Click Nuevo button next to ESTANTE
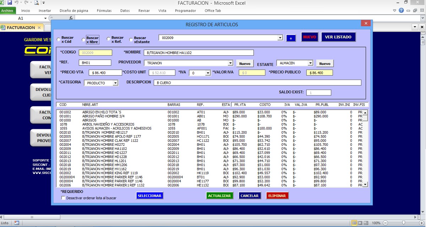 [x=325, y=63]
